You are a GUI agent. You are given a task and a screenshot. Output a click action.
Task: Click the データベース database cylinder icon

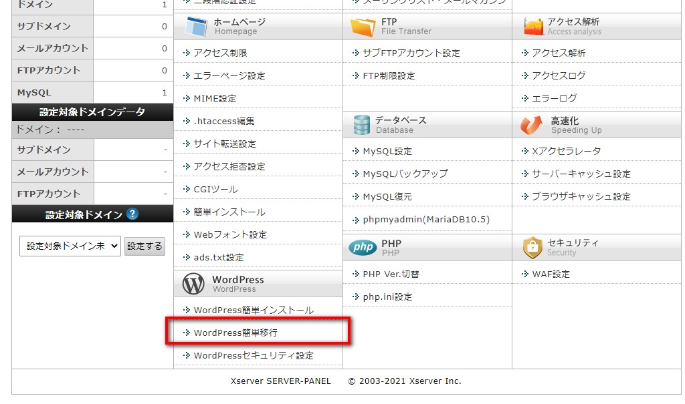363,123
